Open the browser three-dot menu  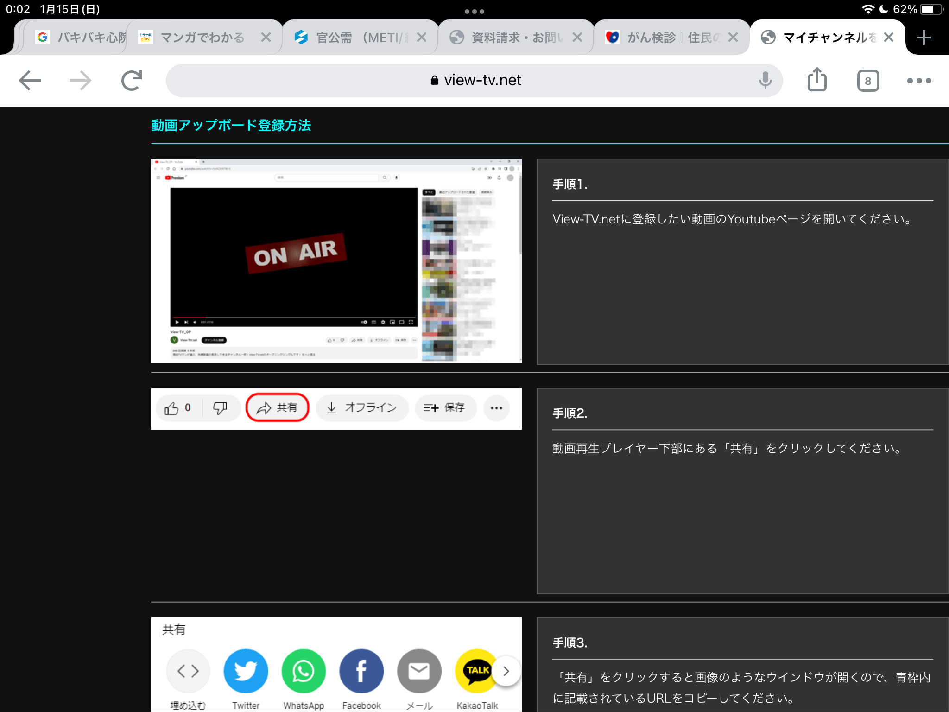[x=919, y=81]
